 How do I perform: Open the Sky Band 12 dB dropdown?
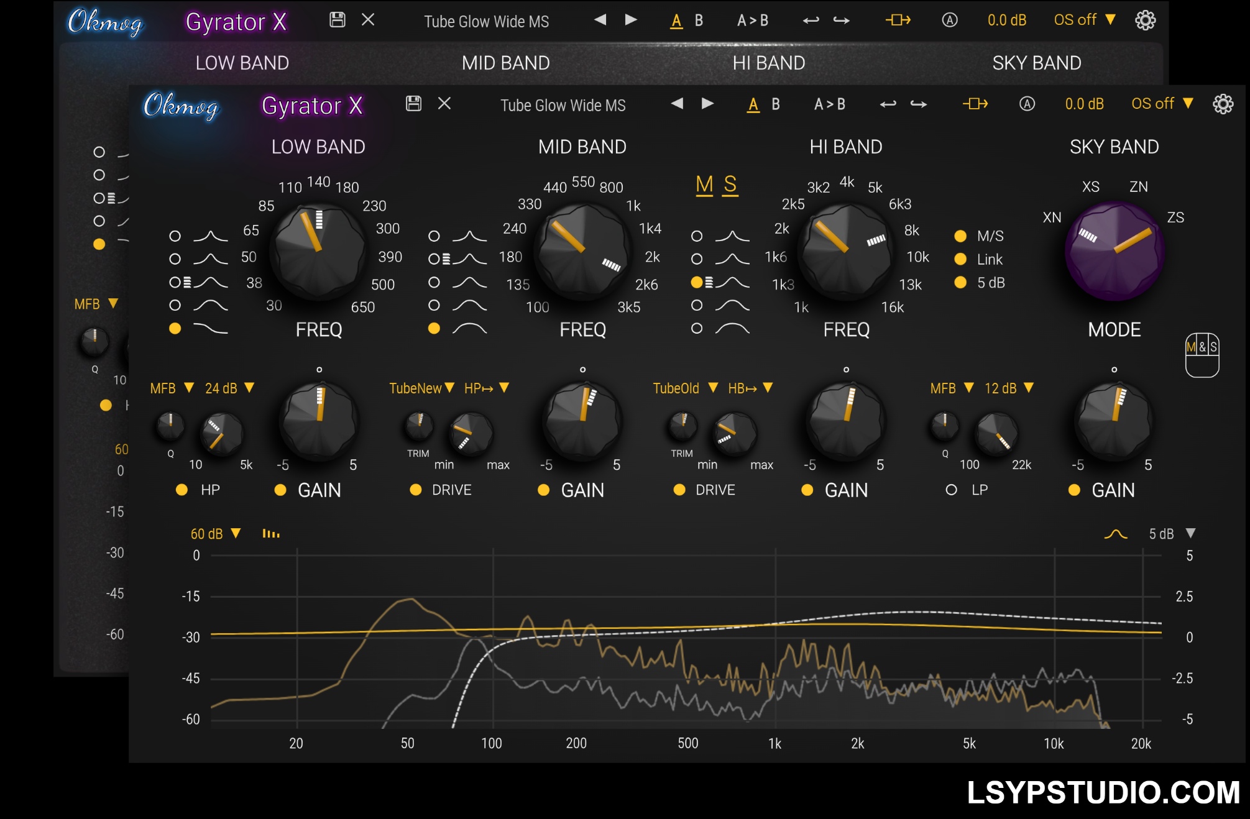1009,388
